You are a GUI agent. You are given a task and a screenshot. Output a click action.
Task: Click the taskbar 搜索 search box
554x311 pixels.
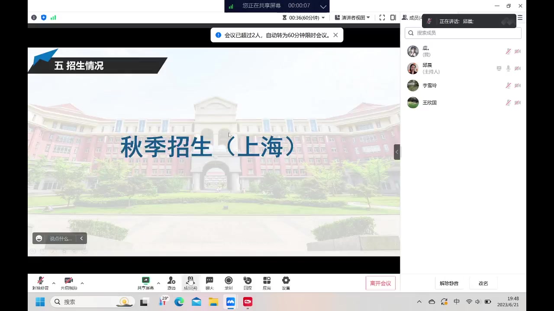[92, 302]
